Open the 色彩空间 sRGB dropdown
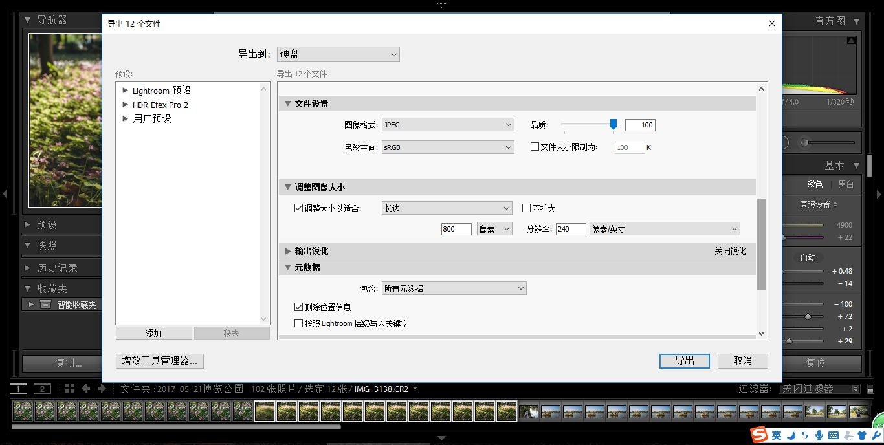Image resolution: width=884 pixels, height=445 pixels. coord(448,147)
